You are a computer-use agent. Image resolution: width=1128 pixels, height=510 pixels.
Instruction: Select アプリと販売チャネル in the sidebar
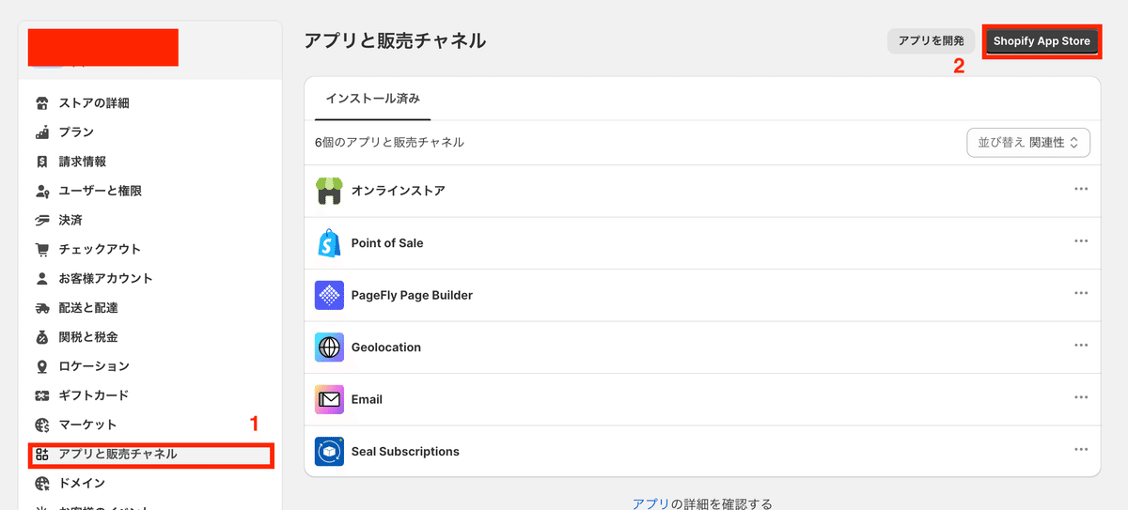(150, 455)
